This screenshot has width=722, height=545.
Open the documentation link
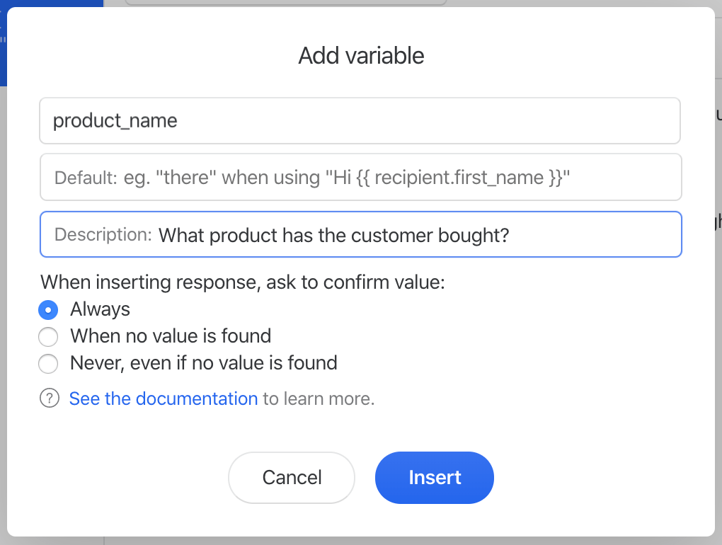pyautogui.click(x=163, y=398)
